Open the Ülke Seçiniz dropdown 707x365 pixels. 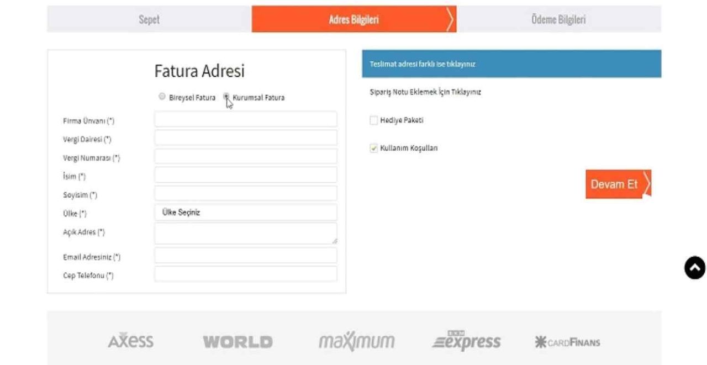(246, 213)
